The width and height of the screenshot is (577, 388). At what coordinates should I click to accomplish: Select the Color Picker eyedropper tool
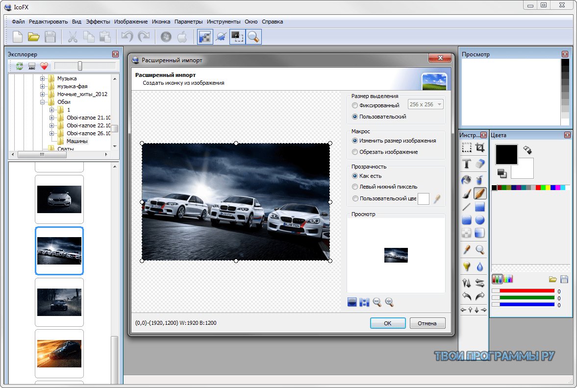(x=467, y=250)
